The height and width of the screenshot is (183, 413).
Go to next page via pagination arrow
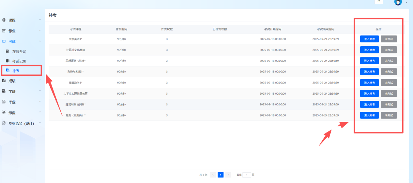[x=228, y=175]
